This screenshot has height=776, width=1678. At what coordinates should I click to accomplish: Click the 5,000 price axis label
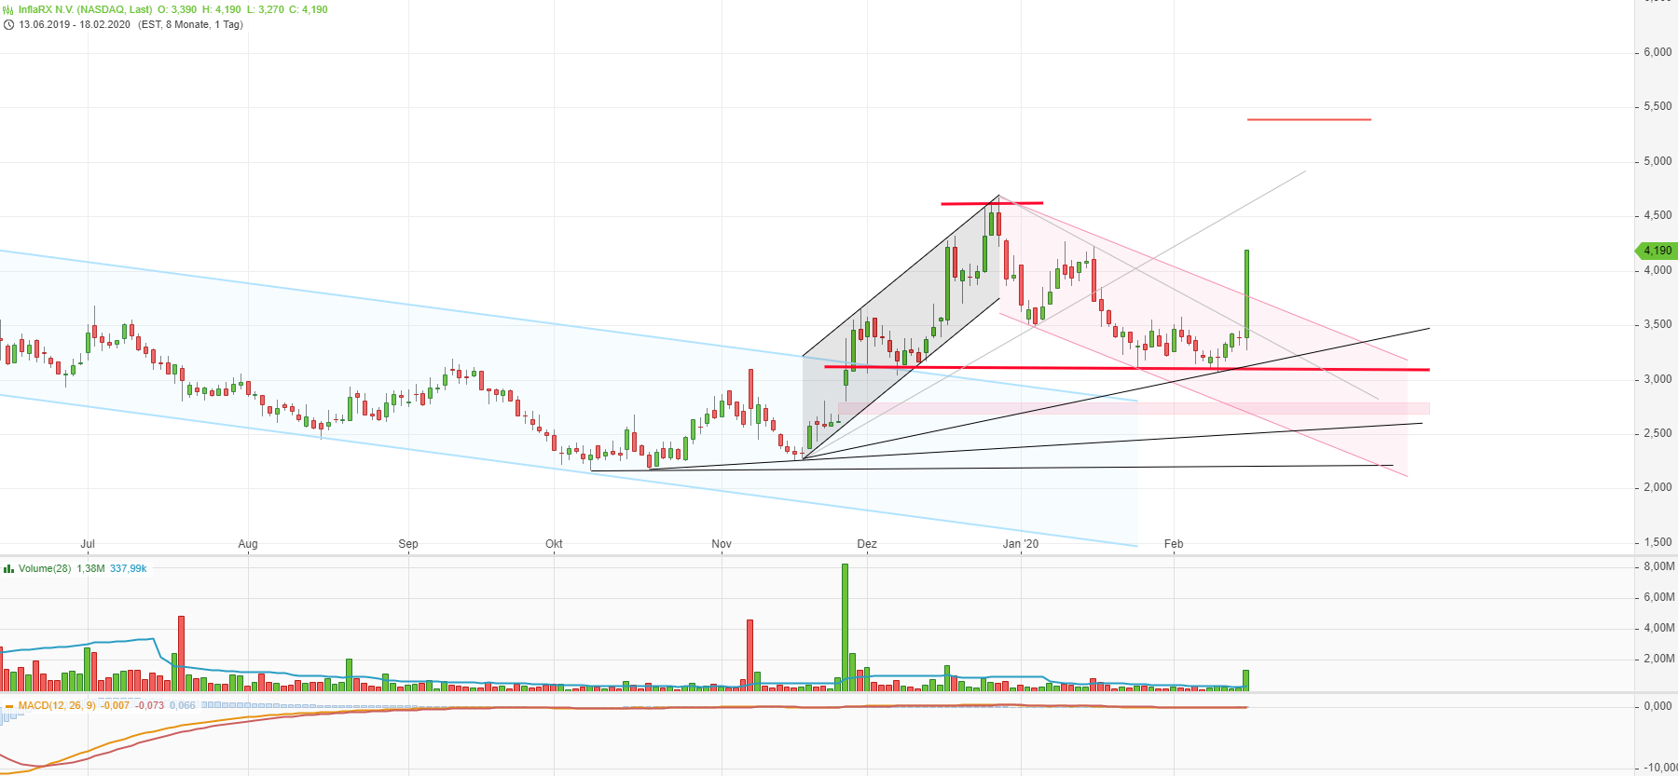(1657, 161)
